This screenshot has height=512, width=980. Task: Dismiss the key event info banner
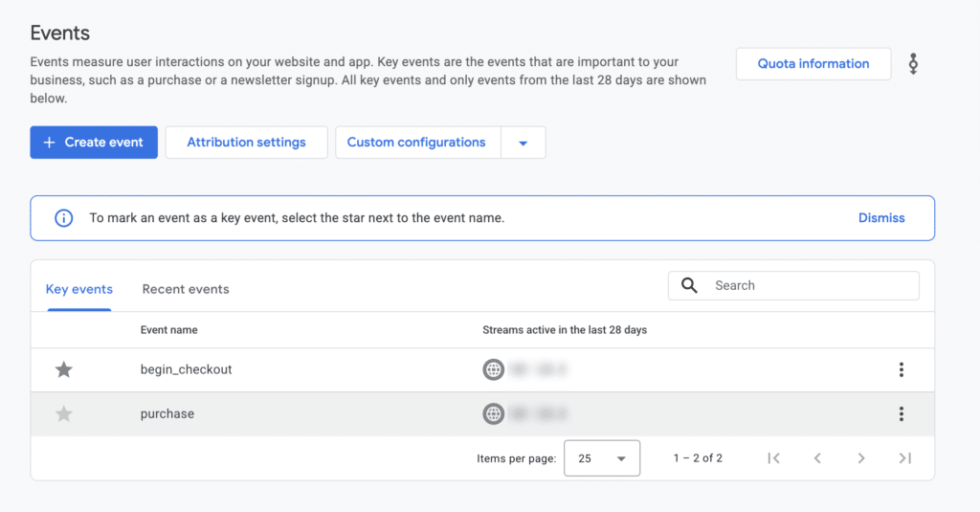pos(881,218)
